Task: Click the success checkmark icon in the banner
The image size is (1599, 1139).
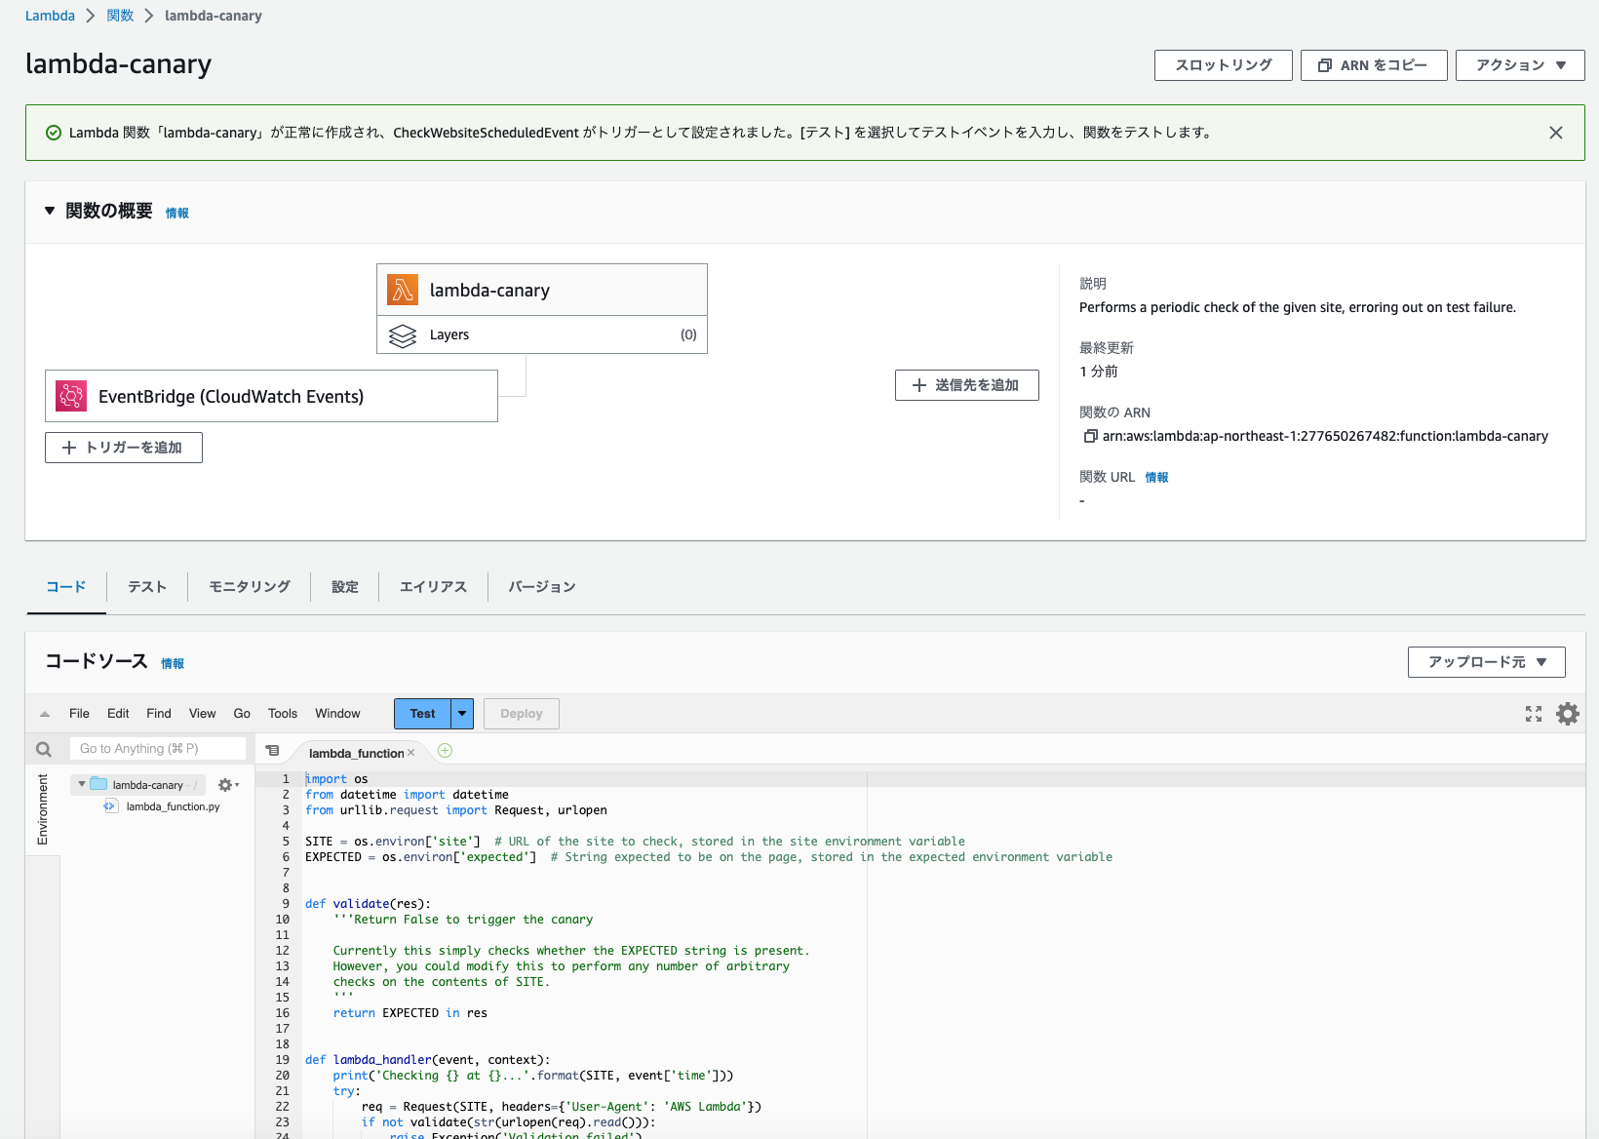Action: (54, 133)
